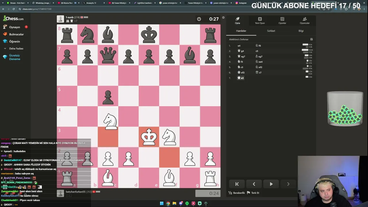Viewport: 368px width, 207px height.
Task: Select the black bishop on g7
Action: click(x=190, y=55)
